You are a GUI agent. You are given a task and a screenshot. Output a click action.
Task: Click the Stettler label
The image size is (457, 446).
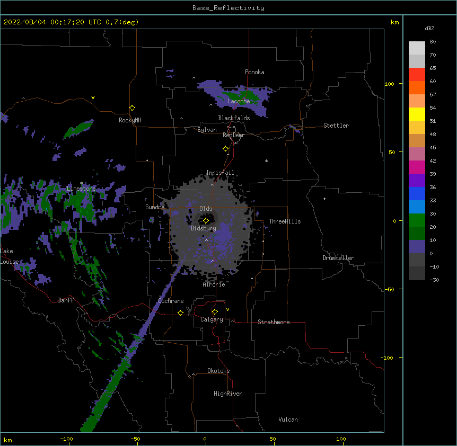336,126
